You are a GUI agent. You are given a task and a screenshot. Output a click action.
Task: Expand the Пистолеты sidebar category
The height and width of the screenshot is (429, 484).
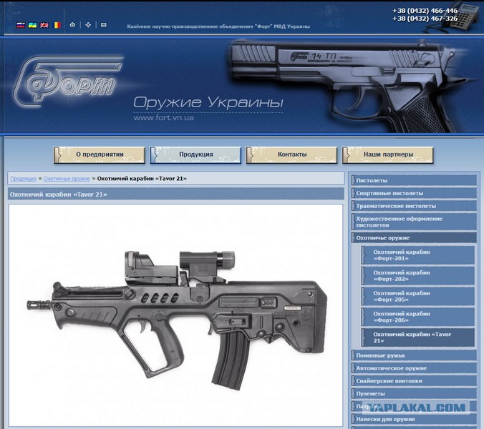pos(414,181)
